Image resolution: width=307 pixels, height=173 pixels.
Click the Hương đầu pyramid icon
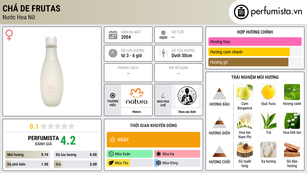pos(219,94)
